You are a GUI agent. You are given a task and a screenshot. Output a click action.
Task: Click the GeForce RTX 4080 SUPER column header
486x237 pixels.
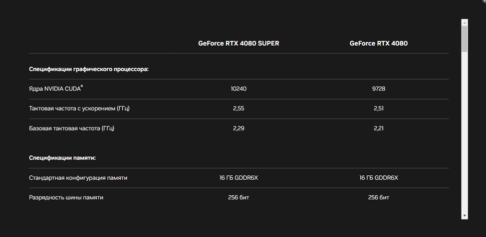pyautogui.click(x=239, y=43)
